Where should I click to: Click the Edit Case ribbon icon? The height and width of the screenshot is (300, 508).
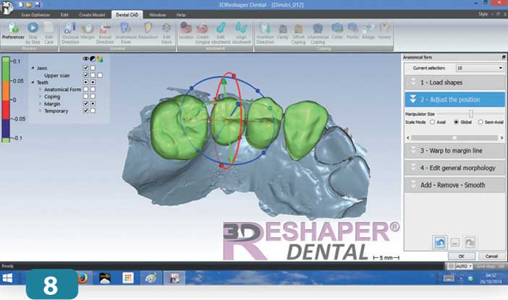48,33
